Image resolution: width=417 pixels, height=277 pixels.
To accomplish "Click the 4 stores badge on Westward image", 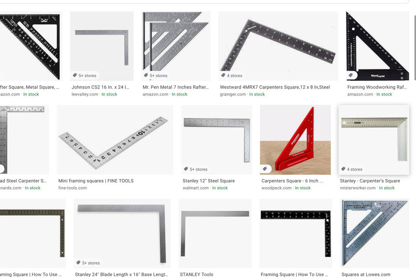I will coord(232,76).
